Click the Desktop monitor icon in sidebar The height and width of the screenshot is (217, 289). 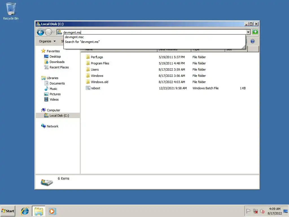[46, 56]
